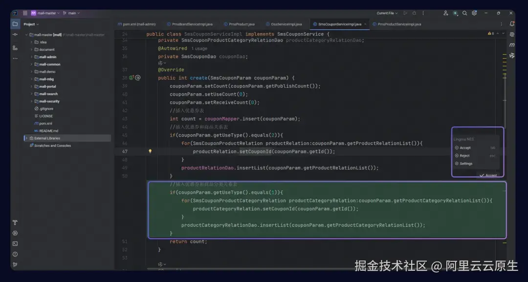This screenshot has height=282, width=528.
Task: Click the override gutter icon on line 38
Action: coord(132,78)
